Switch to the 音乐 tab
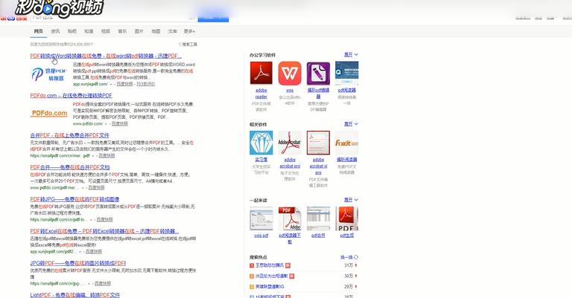The width and height of the screenshot is (572, 298). coord(122,31)
